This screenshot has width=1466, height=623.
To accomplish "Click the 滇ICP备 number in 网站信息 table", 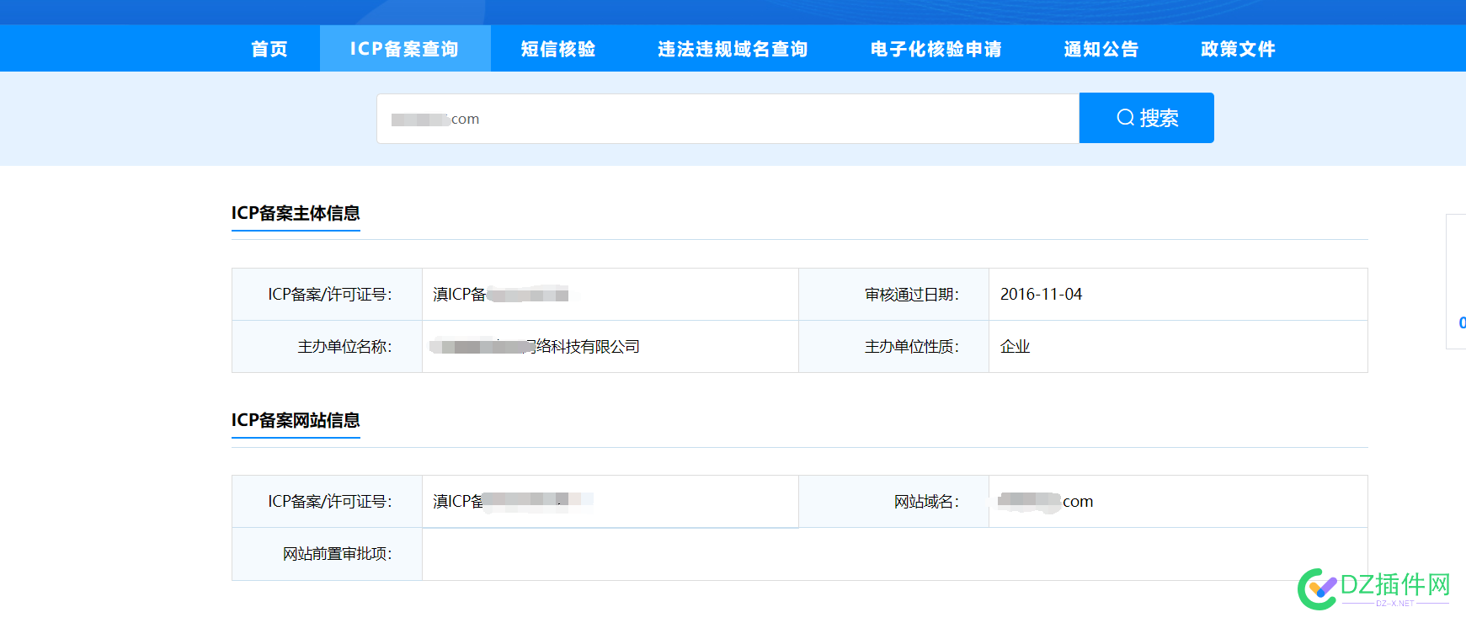I will [x=513, y=501].
